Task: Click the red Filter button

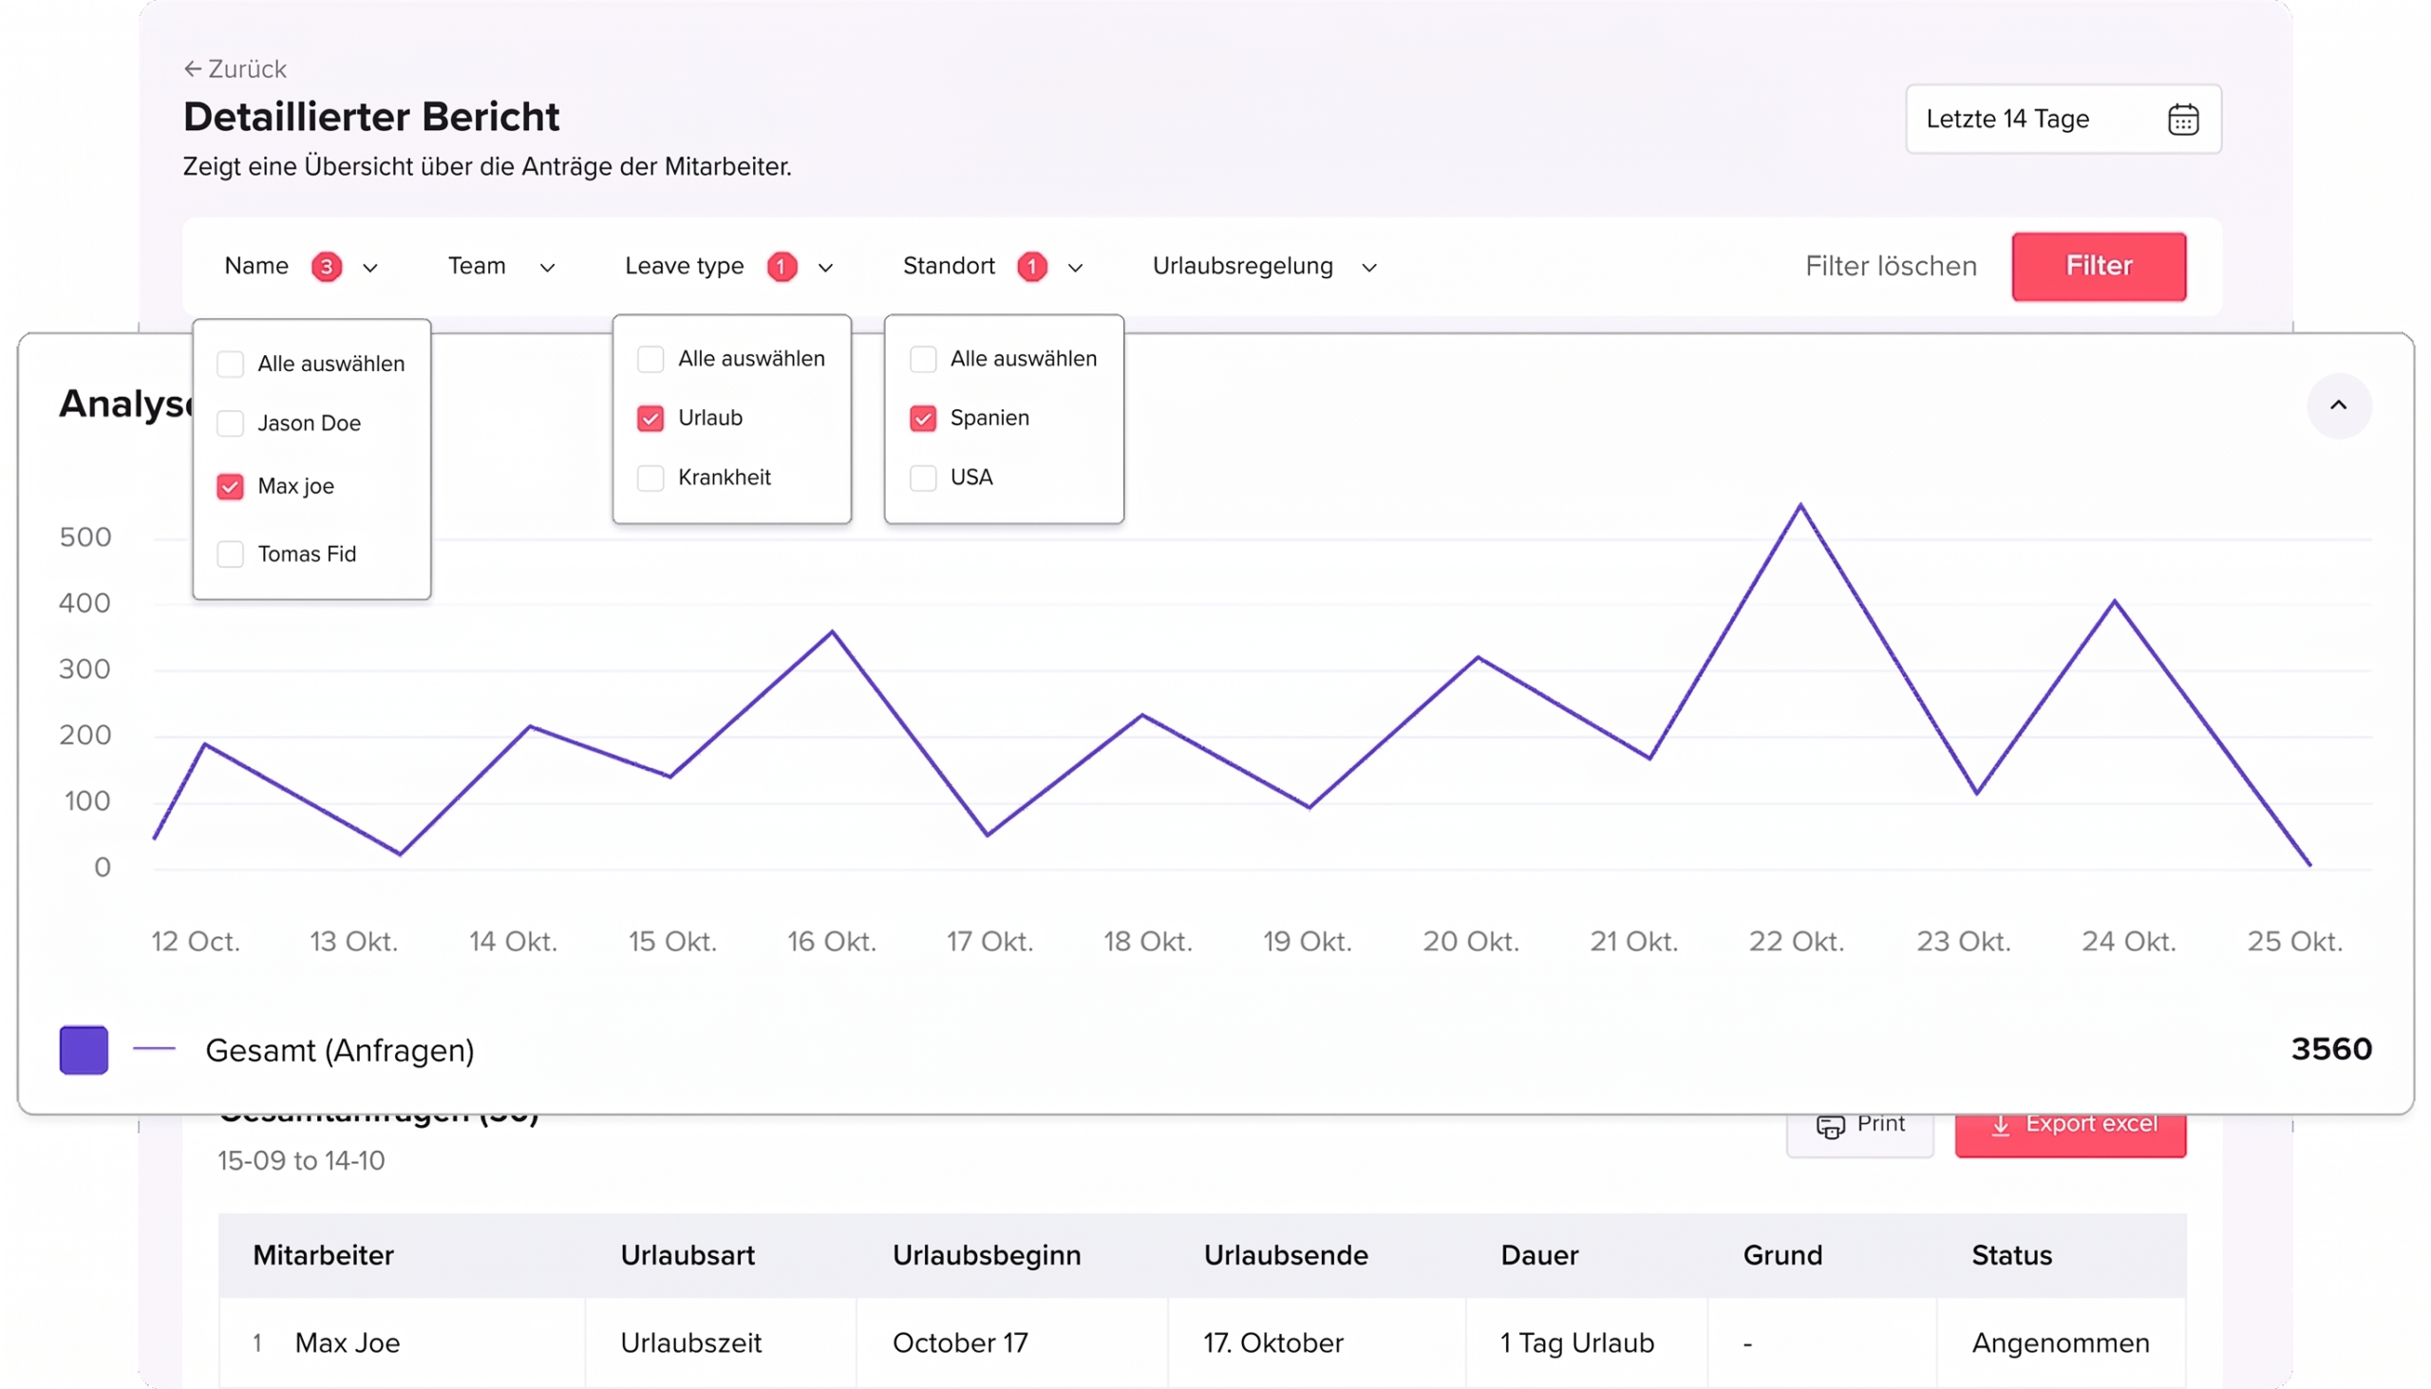Action: [x=2098, y=266]
